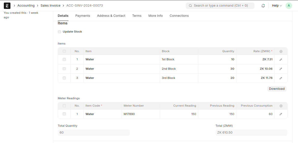Viewport: 298px width, 143px height.
Task: Open Meter Readings table settings gear
Action: pos(281,106)
